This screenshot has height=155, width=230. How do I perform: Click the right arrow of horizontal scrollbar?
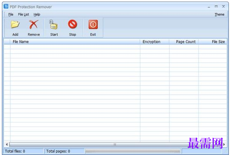(224, 144)
